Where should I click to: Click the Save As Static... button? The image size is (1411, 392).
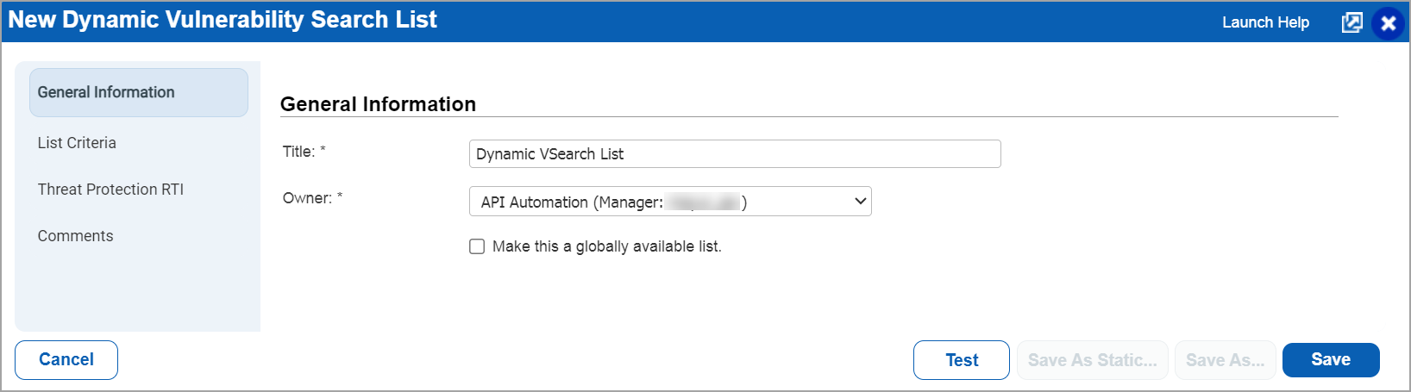tap(1092, 360)
